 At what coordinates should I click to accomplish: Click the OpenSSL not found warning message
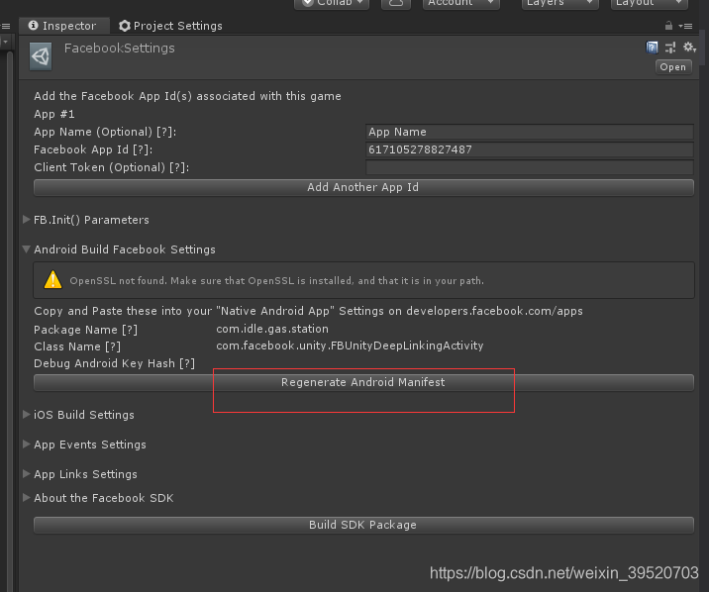(x=276, y=280)
